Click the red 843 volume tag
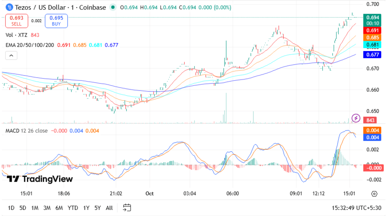Viewport: 390px width, 216px height. (370, 120)
